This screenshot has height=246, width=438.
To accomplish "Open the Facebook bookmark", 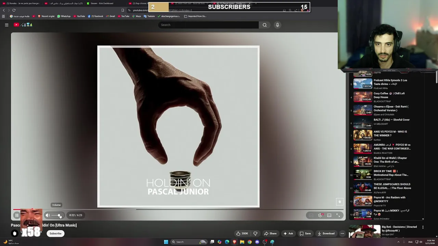I will [x=95, y=16].
